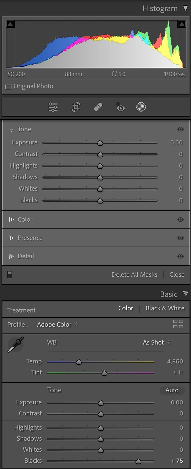Select the Masking dotted circle tool
Screen dimensions: 191x469
pos(141,107)
